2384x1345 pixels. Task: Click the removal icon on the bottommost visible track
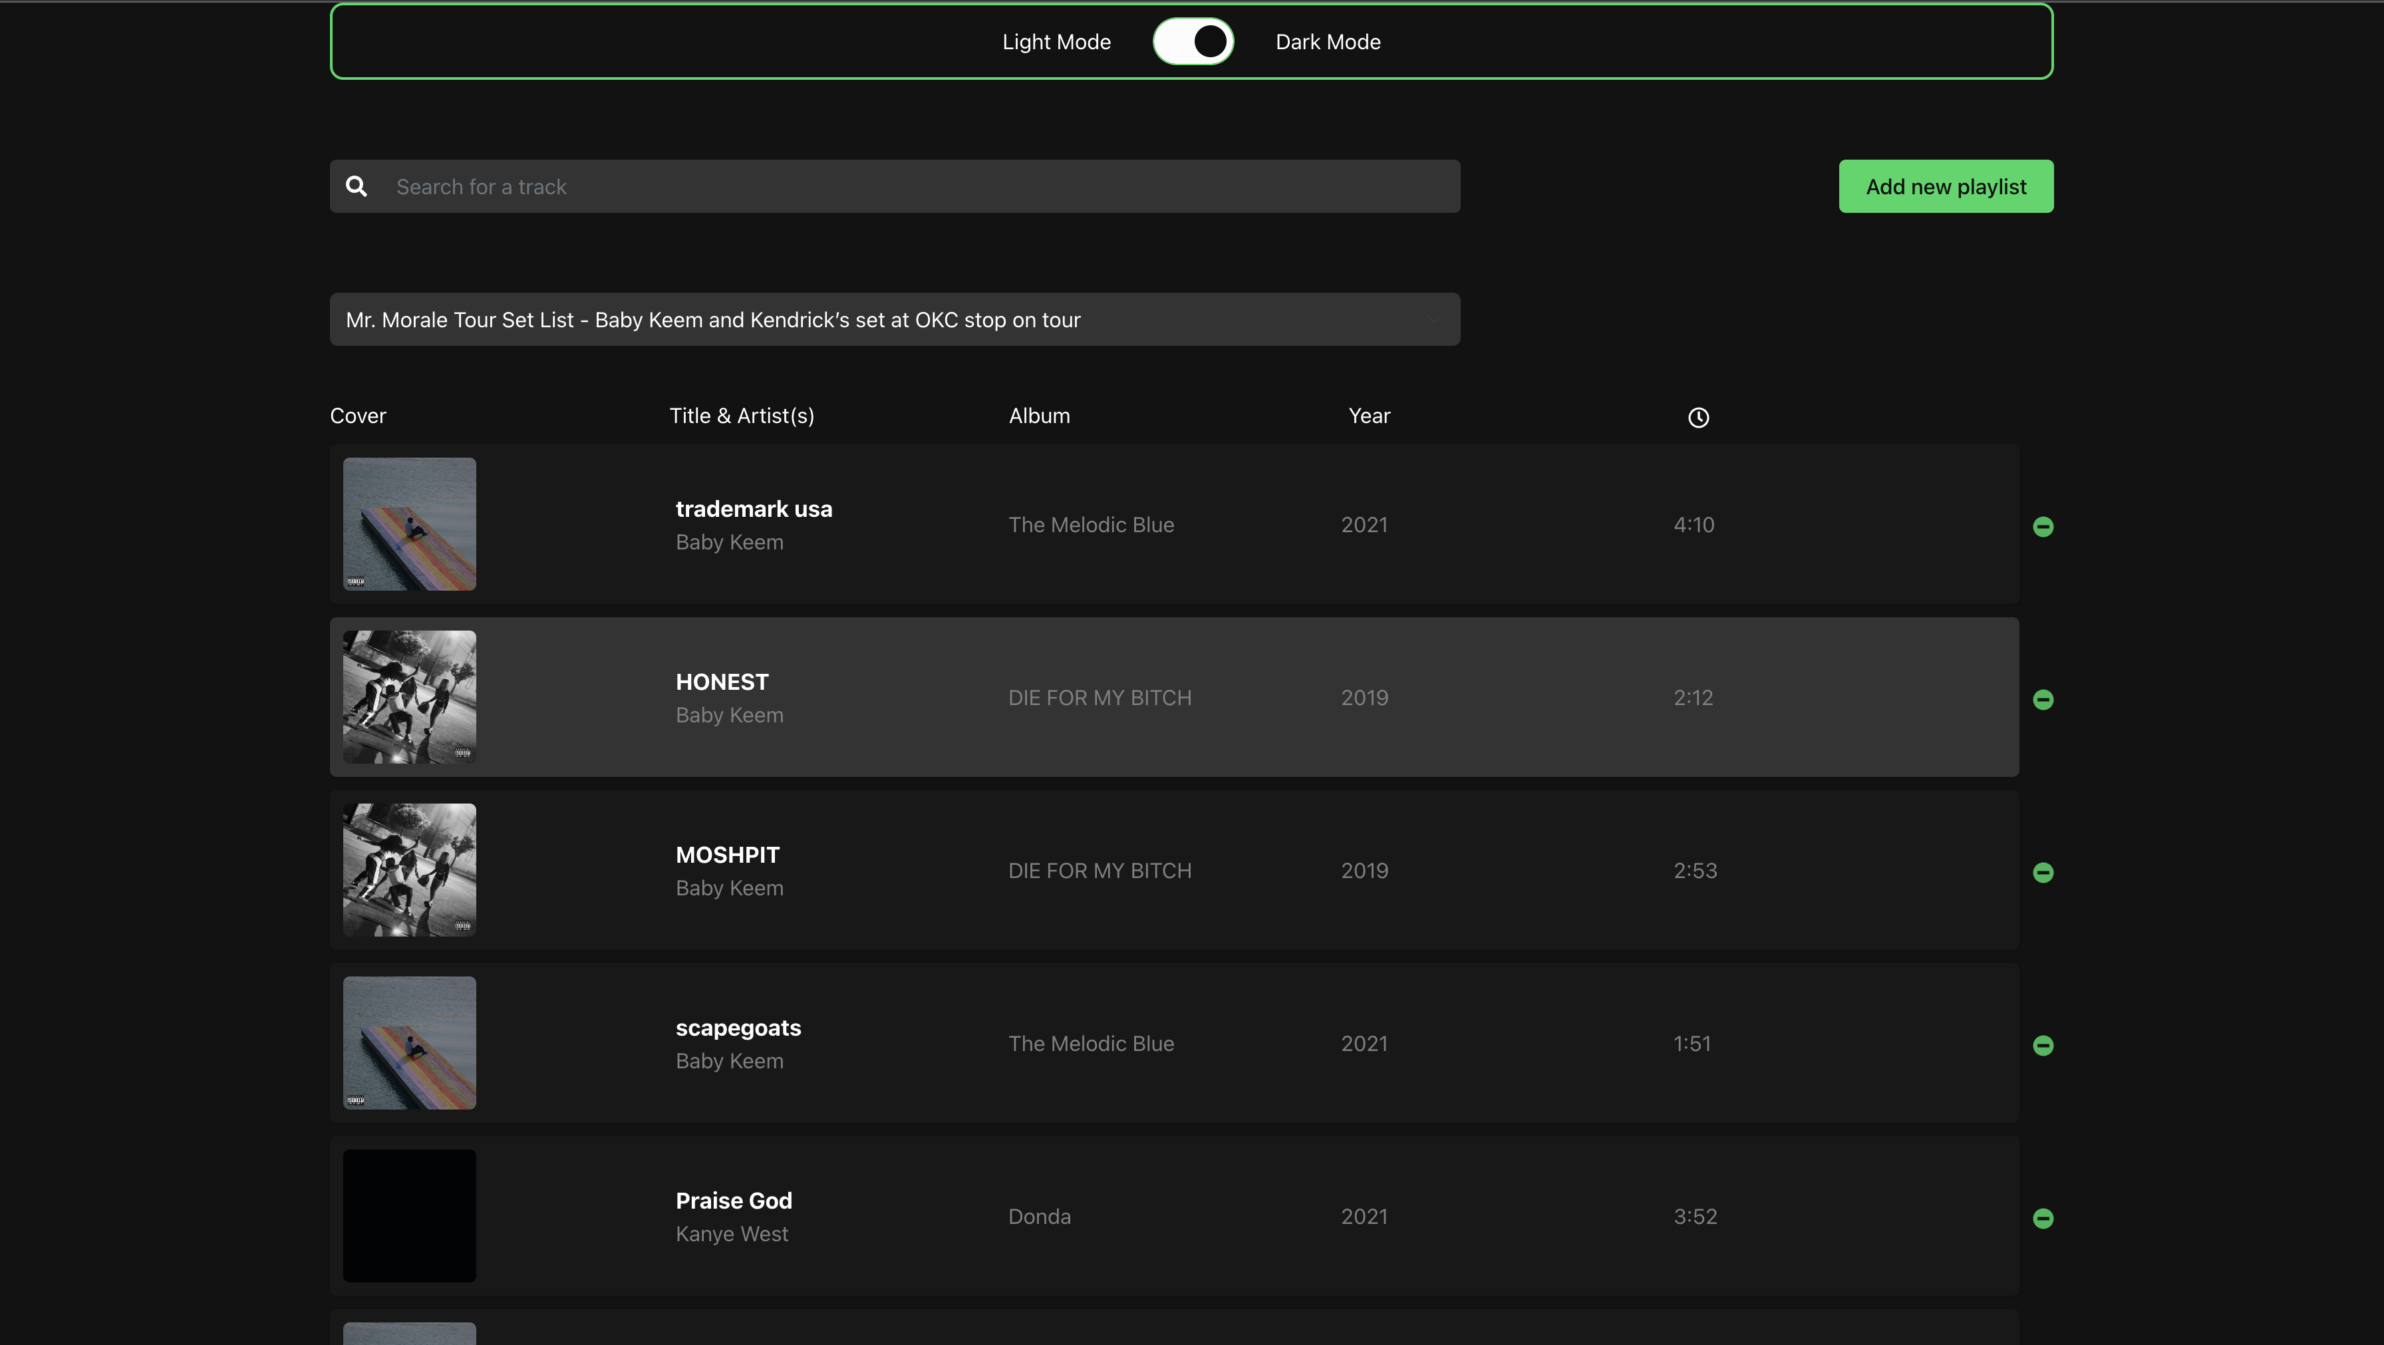2044,1218
